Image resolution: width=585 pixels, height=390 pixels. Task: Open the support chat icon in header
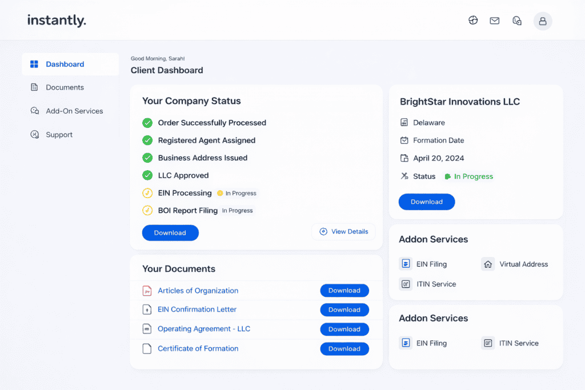coord(517,20)
